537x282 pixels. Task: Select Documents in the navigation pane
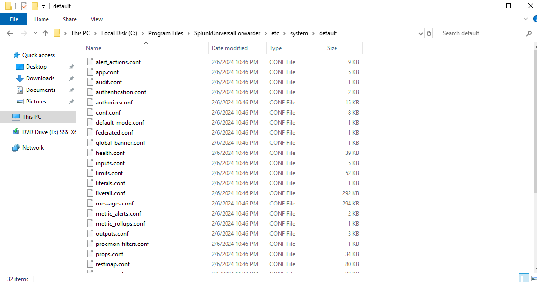click(x=41, y=90)
